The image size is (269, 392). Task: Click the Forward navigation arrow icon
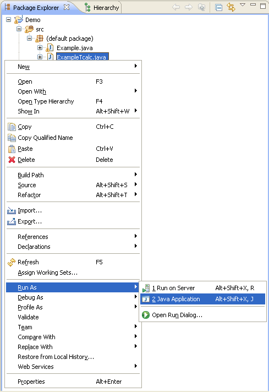click(189, 7)
